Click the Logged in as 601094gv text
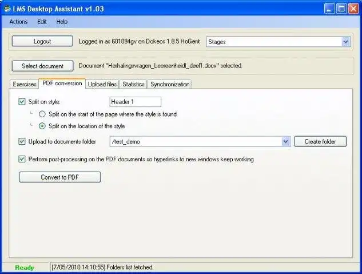Image resolution: width=362 pixels, height=274 pixels. [x=139, y=41]
